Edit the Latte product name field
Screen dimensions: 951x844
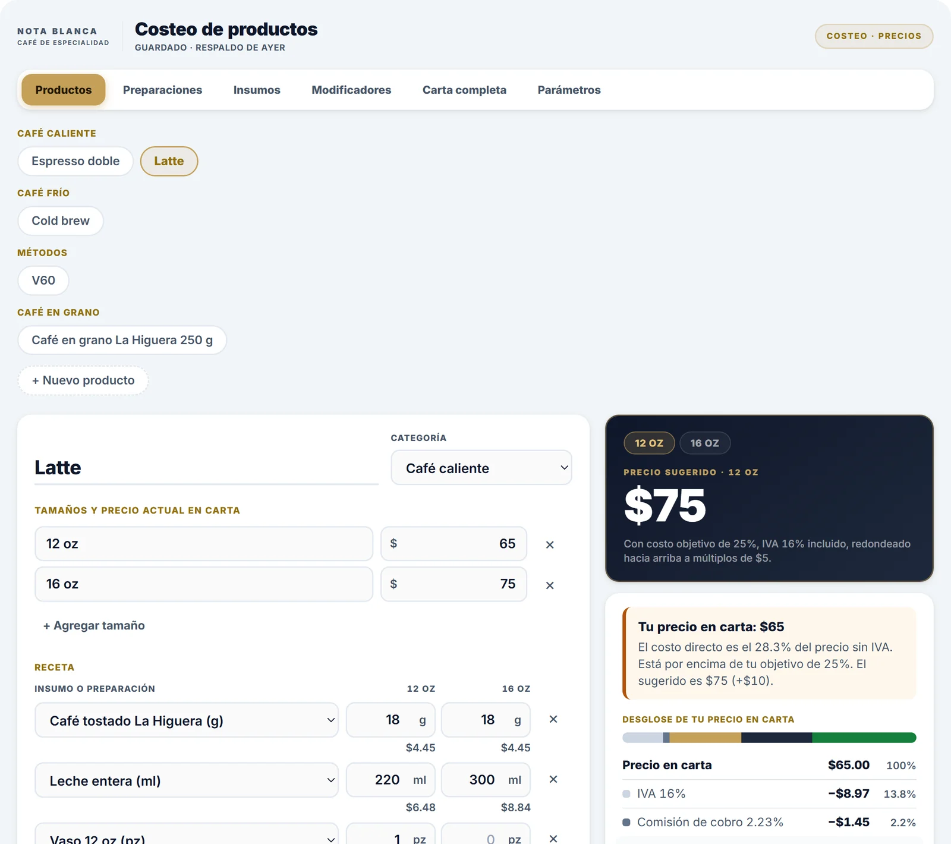[206, 468]
